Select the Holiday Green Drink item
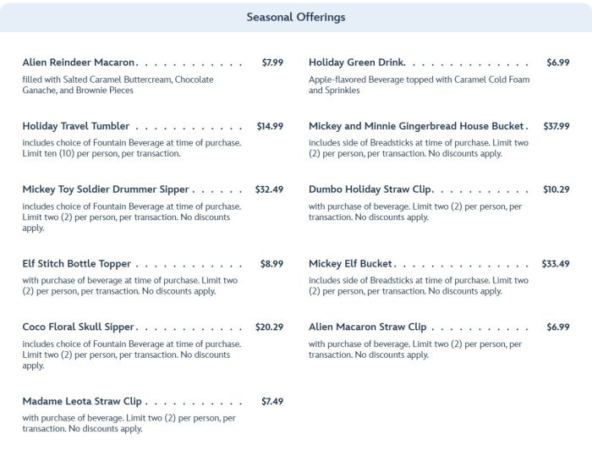This screenshot has height=451, width=592. tap(356, 63)
